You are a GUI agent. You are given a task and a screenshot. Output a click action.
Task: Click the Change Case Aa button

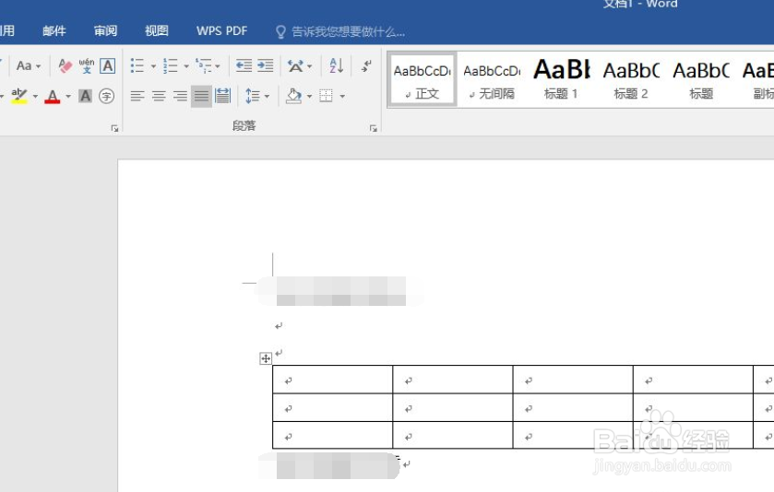[24, 65]
